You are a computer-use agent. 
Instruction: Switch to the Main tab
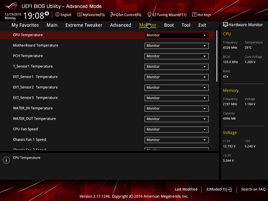(52, 25)
